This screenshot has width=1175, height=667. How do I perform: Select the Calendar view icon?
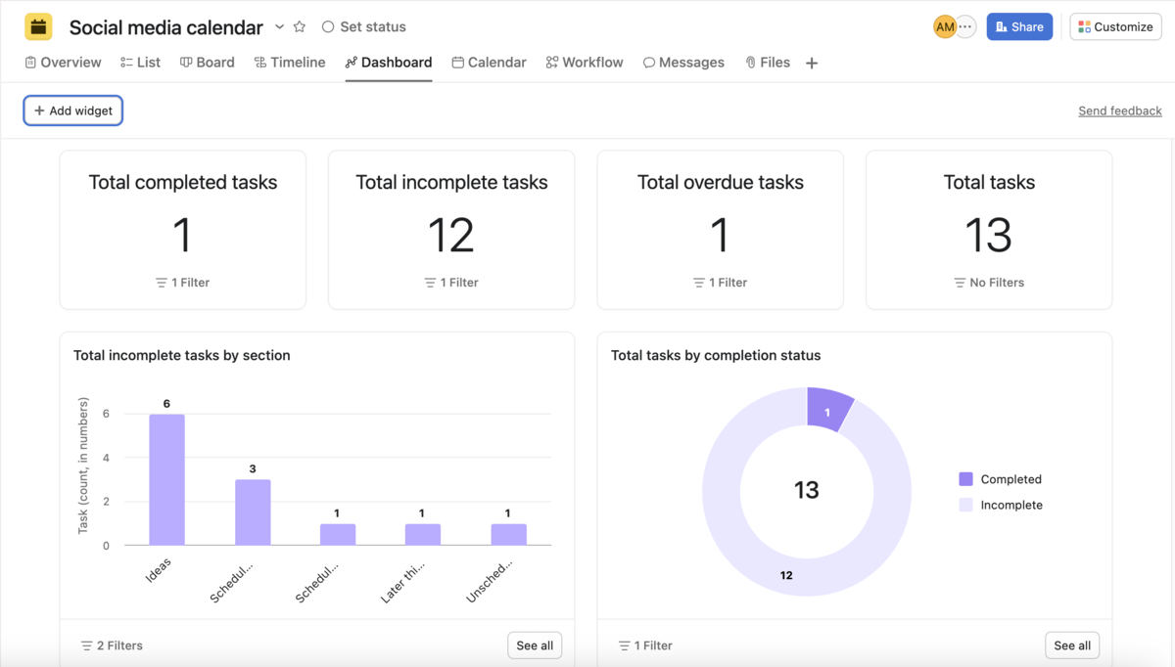(456, 62)
